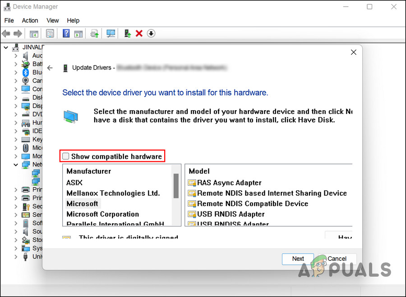Click the Next button
This screenshot has height=297, width=406.
[x=298, y=259]
